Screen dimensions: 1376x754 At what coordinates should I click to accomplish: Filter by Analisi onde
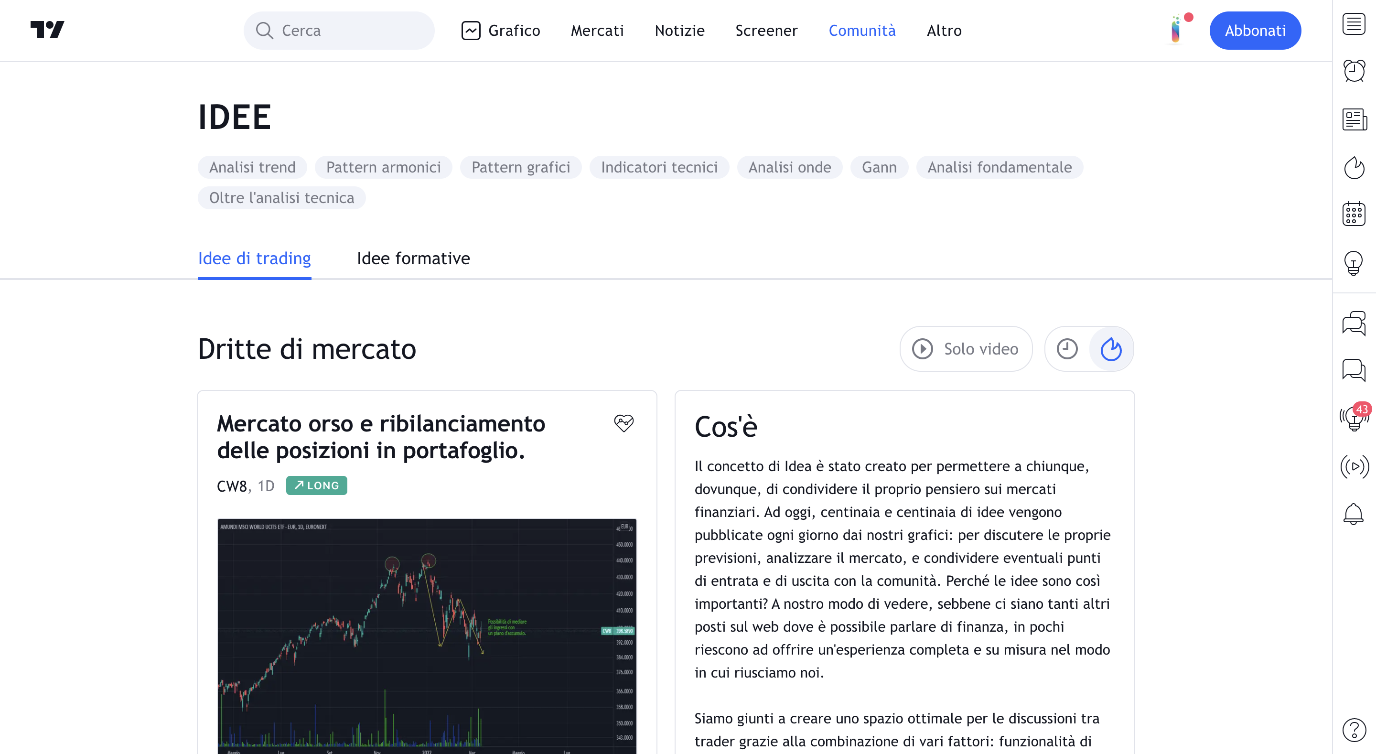coord(789,167)
